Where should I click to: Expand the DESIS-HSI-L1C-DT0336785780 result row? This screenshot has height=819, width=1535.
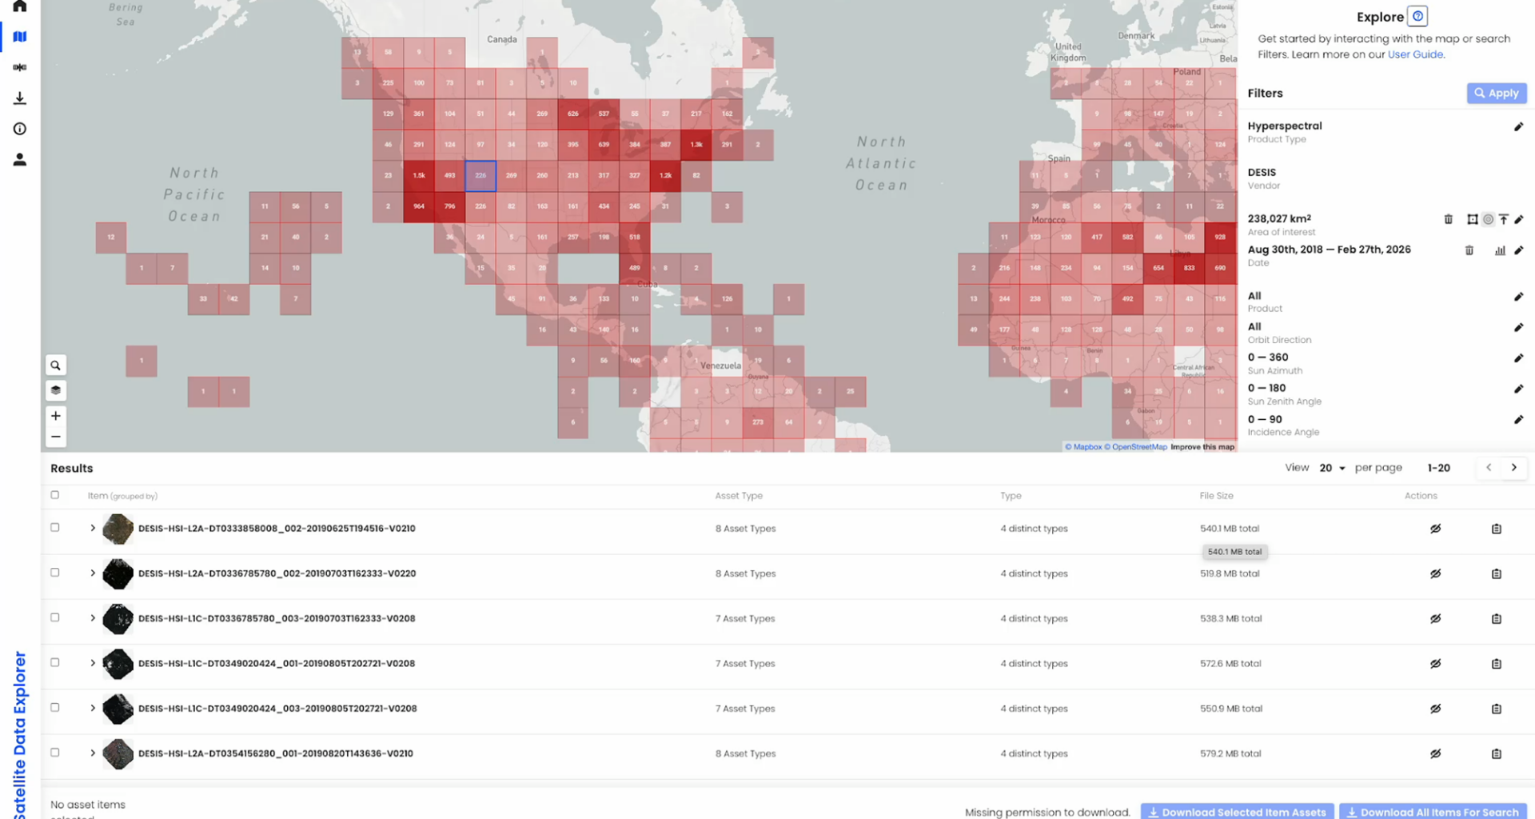[92, 618]
